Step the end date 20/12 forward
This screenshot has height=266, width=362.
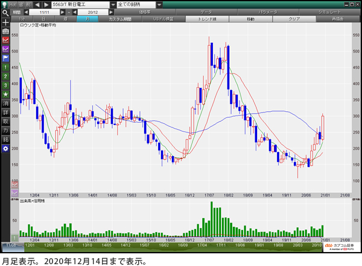click(x=111, y=12)
